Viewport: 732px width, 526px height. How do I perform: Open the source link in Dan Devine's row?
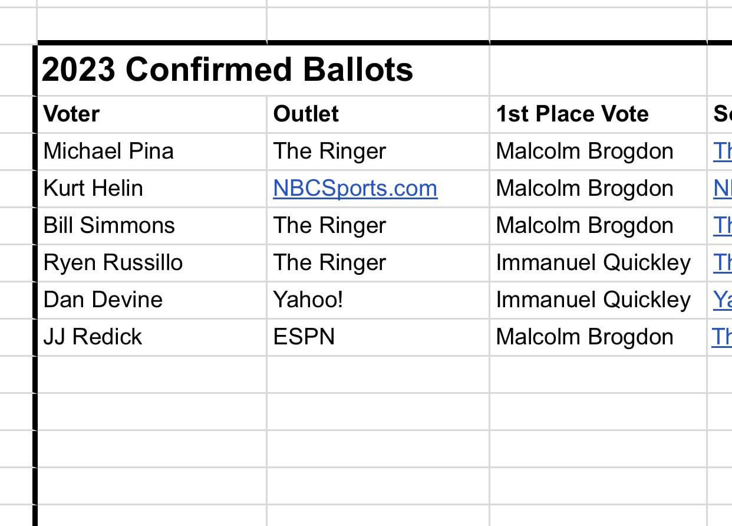click(723, 300)
